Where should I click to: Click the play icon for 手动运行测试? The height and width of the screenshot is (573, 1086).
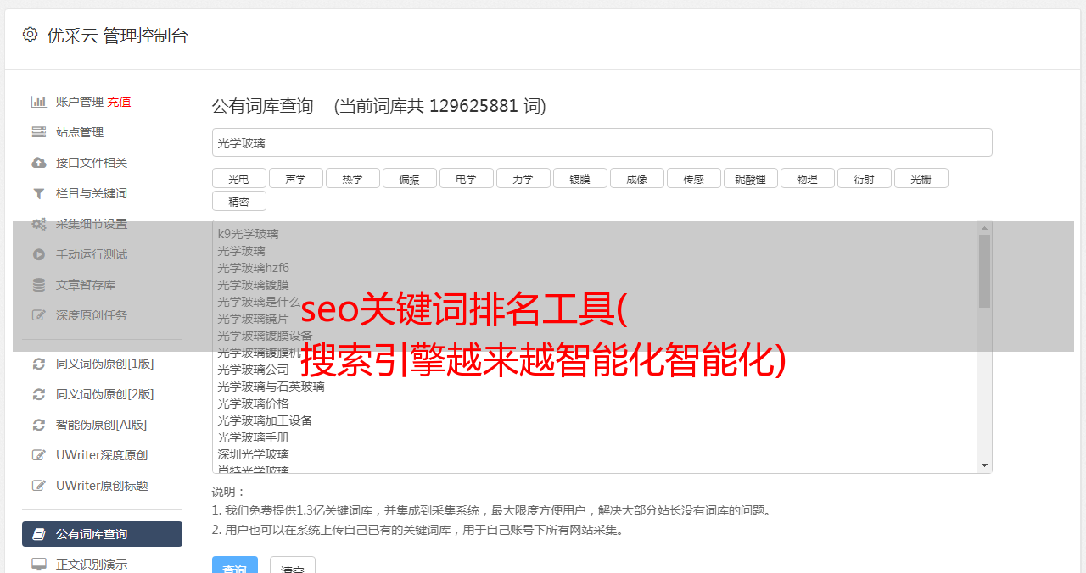pyautogui.click(x=39, y=254)
